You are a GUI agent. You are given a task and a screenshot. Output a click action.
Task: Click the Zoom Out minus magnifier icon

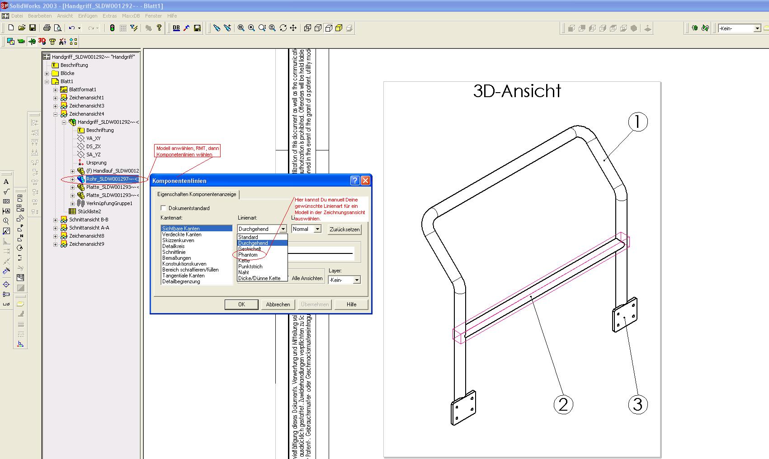(x=273, y=28)
